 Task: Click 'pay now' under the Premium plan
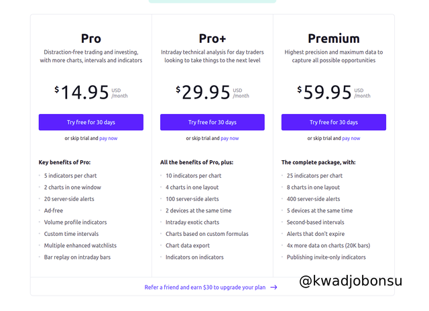(351, 138)
